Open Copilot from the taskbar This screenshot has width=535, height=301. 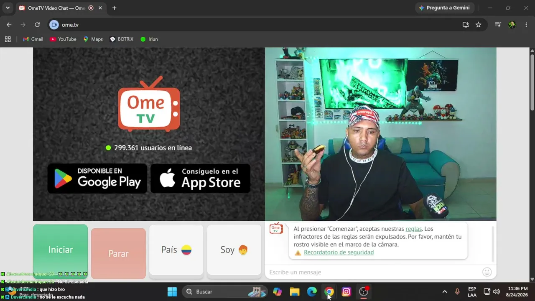pyautogui.click(x=277, y=292)
